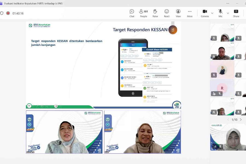Select the gray-hijab woman participant thumbnail at top
Image resolution: width=246 pixels, height=164 pixels.
click(222, 33)
